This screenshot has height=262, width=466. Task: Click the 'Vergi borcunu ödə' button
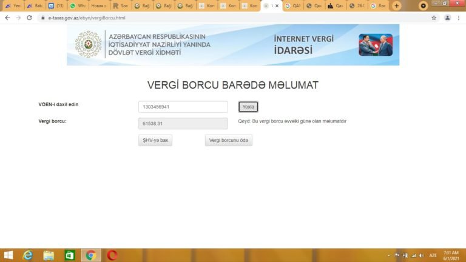pos(229,140)
